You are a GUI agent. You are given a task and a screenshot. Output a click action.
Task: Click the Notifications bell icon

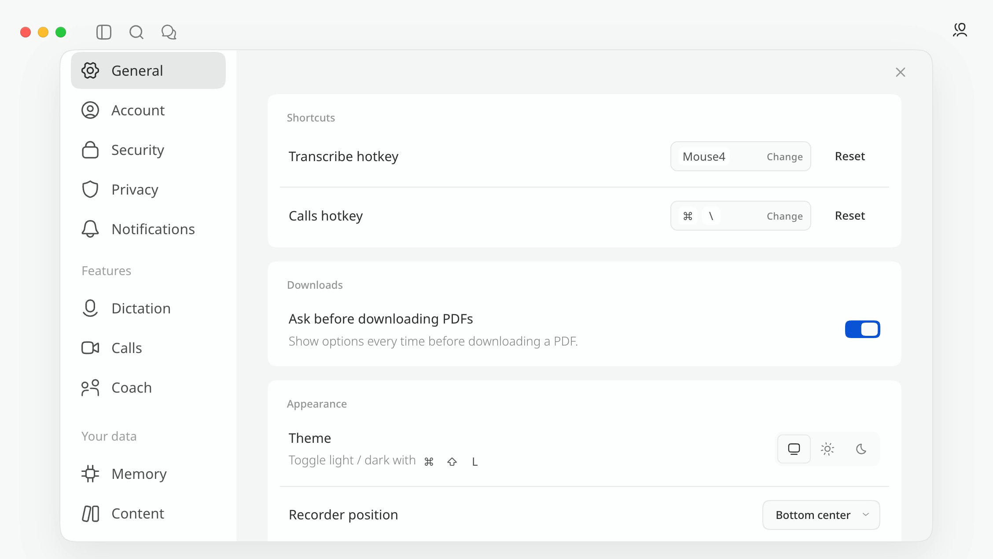90,229
